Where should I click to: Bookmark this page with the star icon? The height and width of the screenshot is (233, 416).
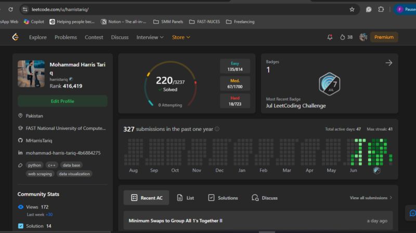tap(352, 9)
